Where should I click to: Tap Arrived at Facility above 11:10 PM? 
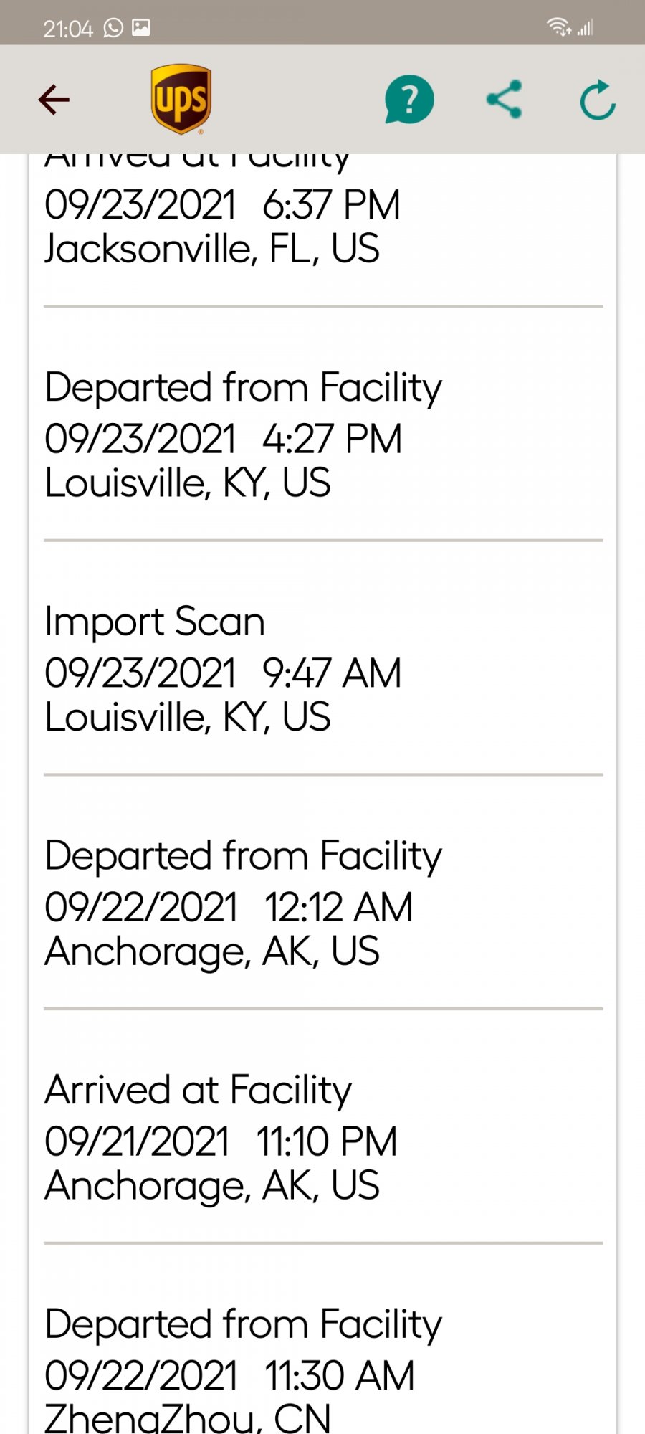tap(199, 1090)
